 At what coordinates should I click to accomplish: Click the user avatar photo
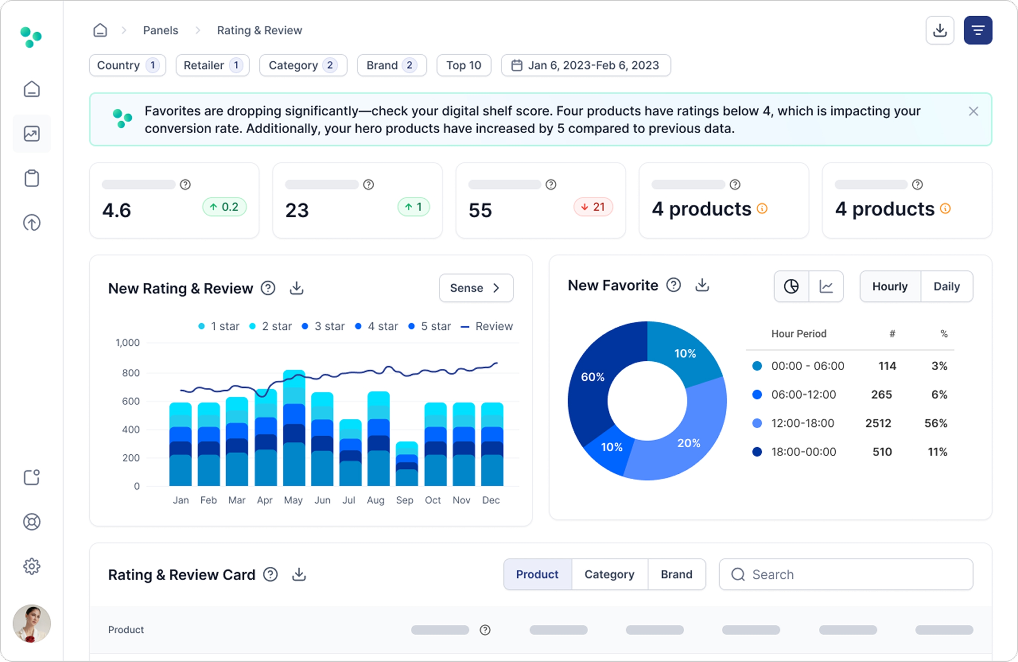pyautogui.click(x=32, y=624)
